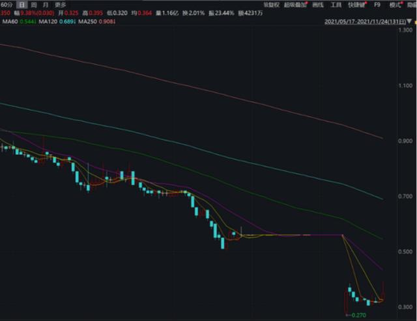This screenshot has width=417, height=321.
Task: Open the 工具 tools menu
Action: click(x=336, y=5)
